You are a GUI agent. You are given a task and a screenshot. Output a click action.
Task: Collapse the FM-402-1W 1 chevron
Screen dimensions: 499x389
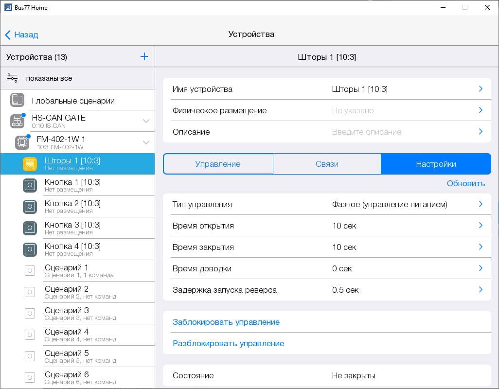click(146, 142)
